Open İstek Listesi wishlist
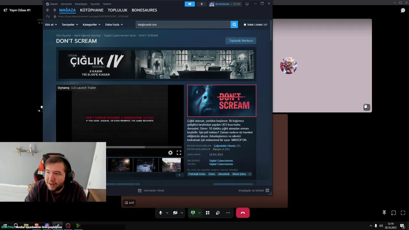 pyautogui.click(x=255, y=25)
